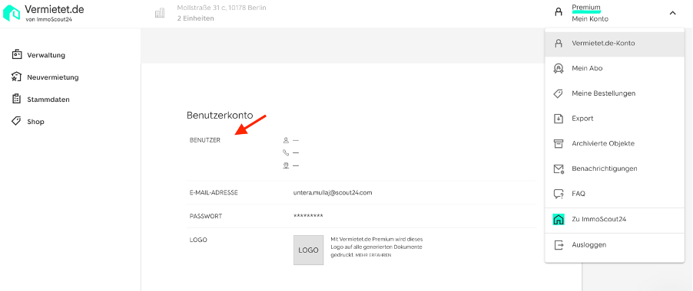Open the Verwaltung sidebar icon
This screenshot has width=693, height=291.
pos(17,54)
